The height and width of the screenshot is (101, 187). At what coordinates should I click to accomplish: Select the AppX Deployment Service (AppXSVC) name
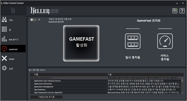point(48,92)
